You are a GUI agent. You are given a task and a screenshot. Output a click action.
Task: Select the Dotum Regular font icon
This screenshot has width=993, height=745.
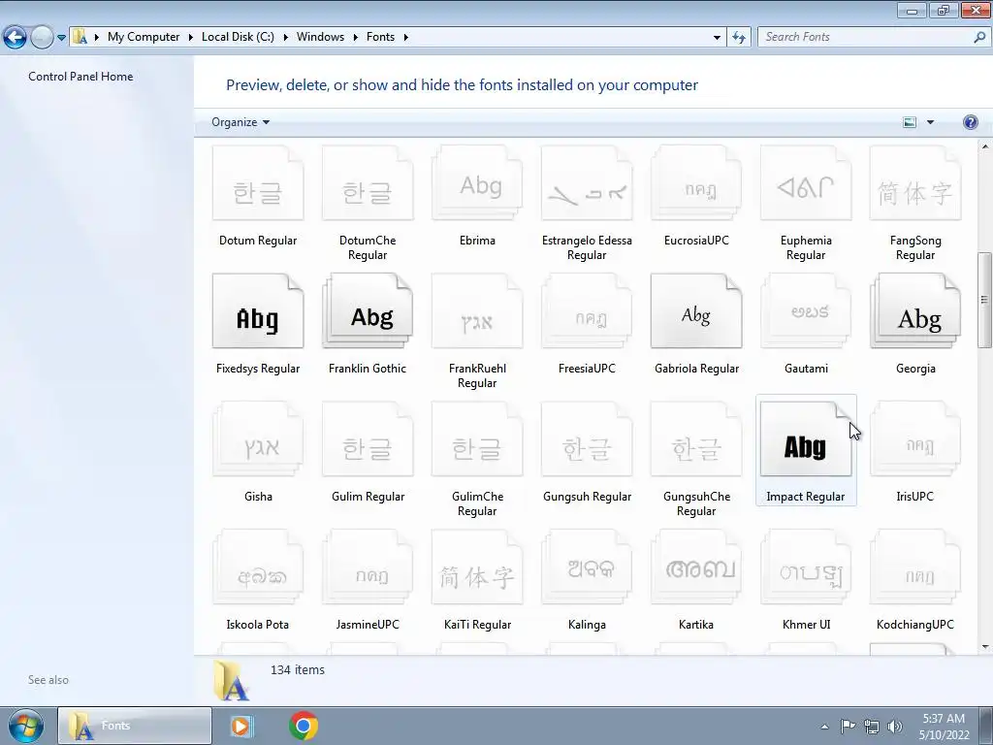[258, 183]
